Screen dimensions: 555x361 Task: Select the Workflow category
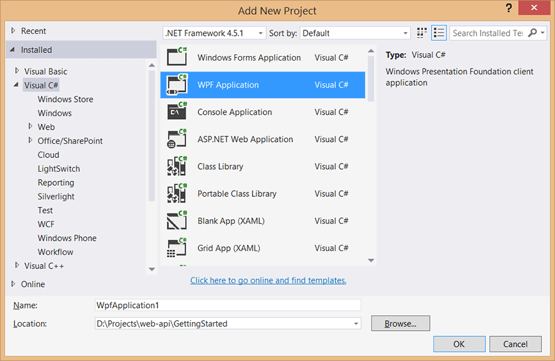pos(55,252)
